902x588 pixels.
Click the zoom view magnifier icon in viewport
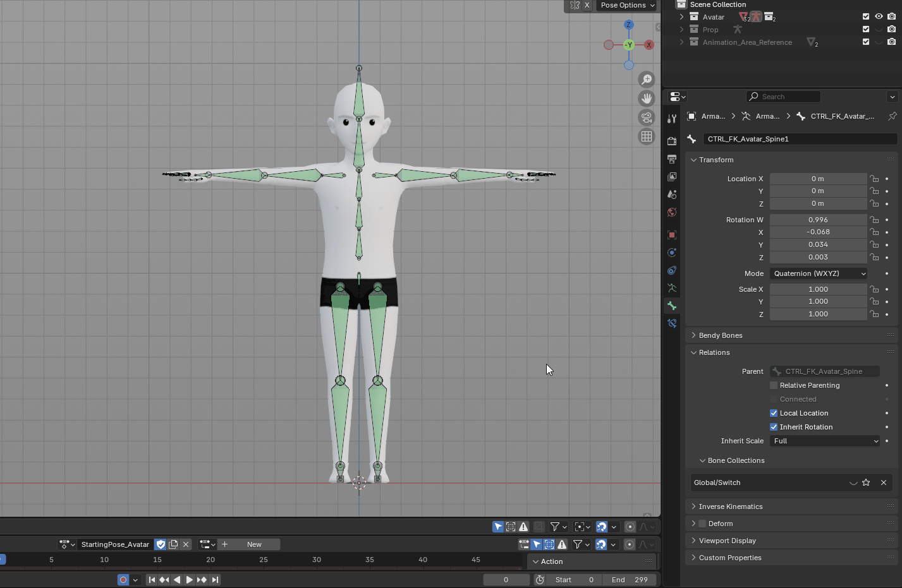click(x=646, y=80)
